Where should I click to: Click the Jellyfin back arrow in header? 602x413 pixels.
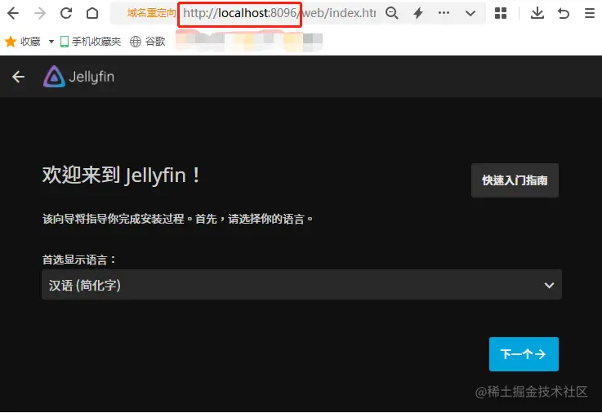point(18,77)
